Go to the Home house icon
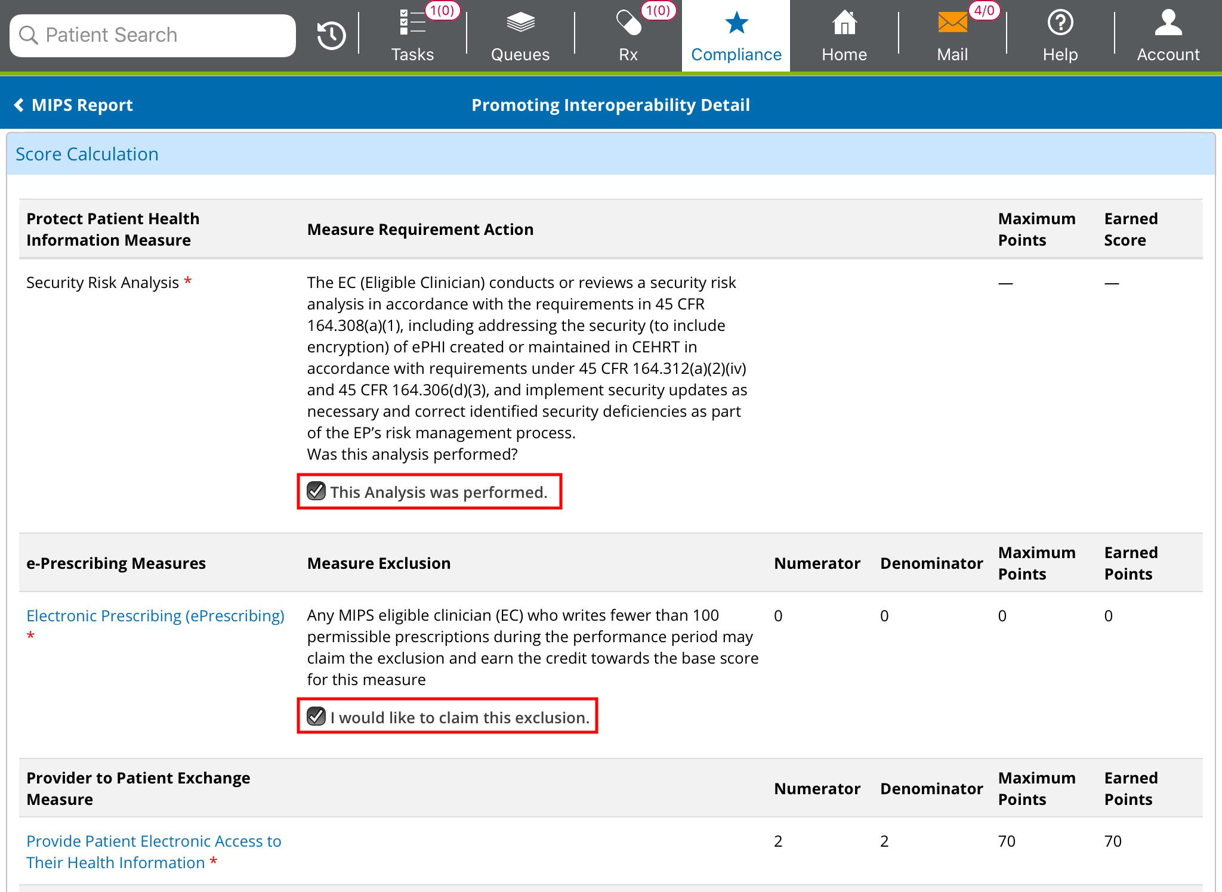Viewport: 1222px width, 892px height. 844,24
